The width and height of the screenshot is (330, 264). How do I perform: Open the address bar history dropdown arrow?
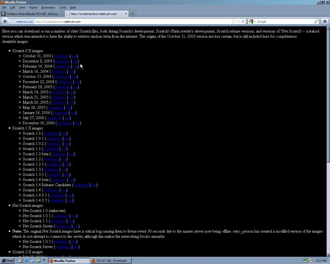tap(238, 21)
